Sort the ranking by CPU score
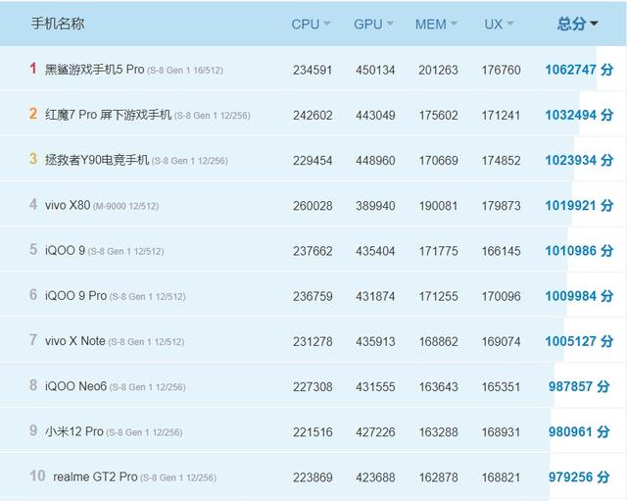Screen dimensions: 627x501 [x=311, y=25]
